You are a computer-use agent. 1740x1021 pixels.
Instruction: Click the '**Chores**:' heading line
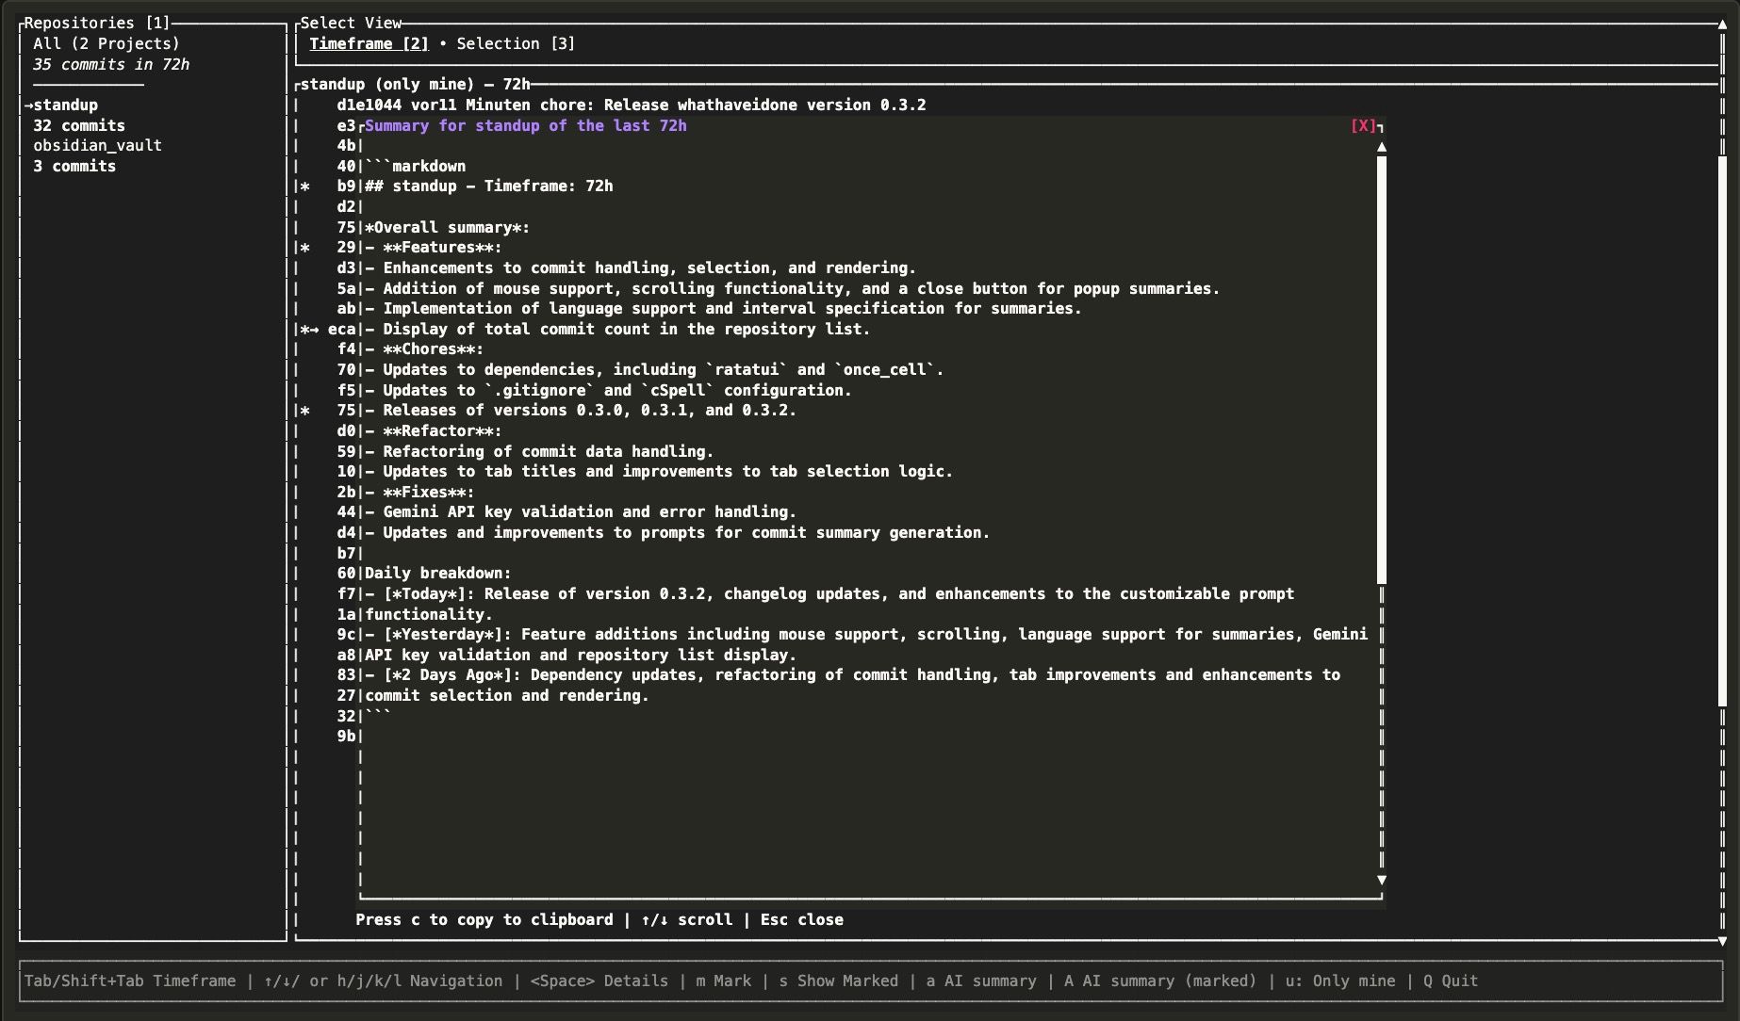point(424,348)
